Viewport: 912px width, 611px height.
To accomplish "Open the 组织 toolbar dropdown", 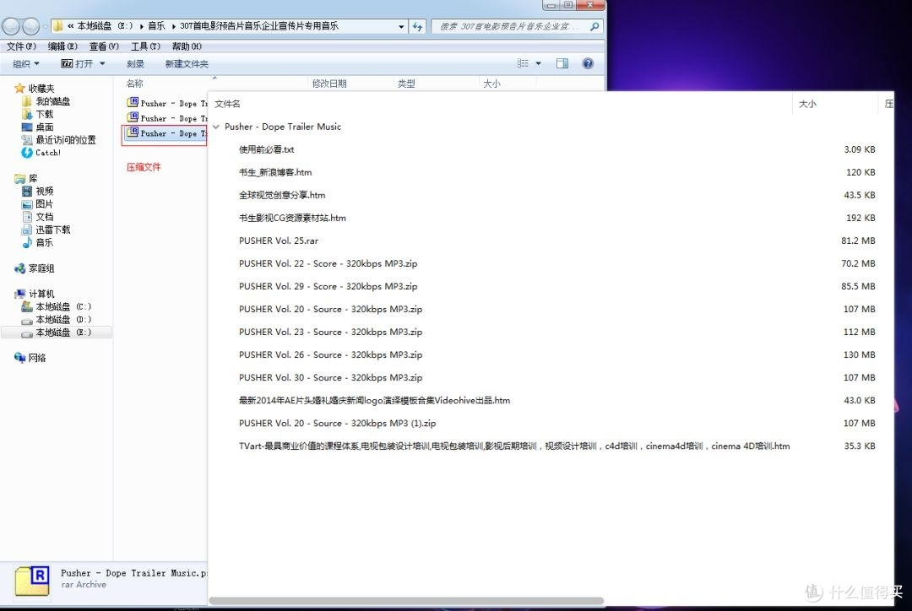I will click(26, 63).
